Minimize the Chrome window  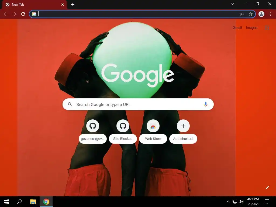tap(245, 4)
